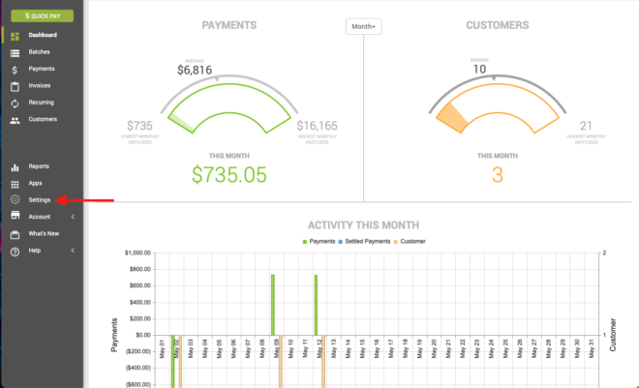Click the green Payments legend swatch

pyautogui.click(x=304, y=242)
